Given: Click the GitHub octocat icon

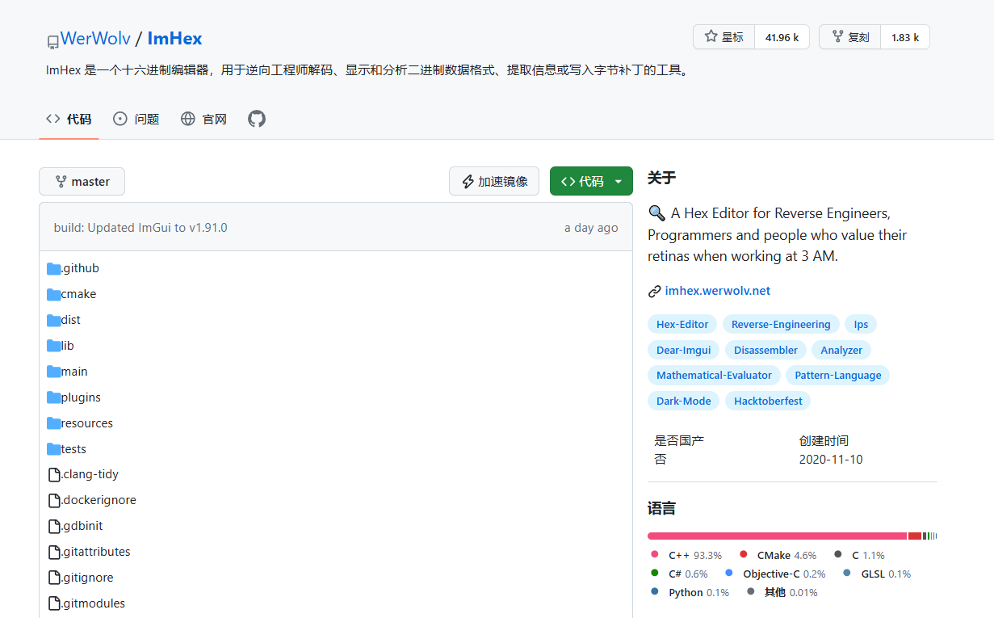Looking at the screenshot, I should 257,119.
